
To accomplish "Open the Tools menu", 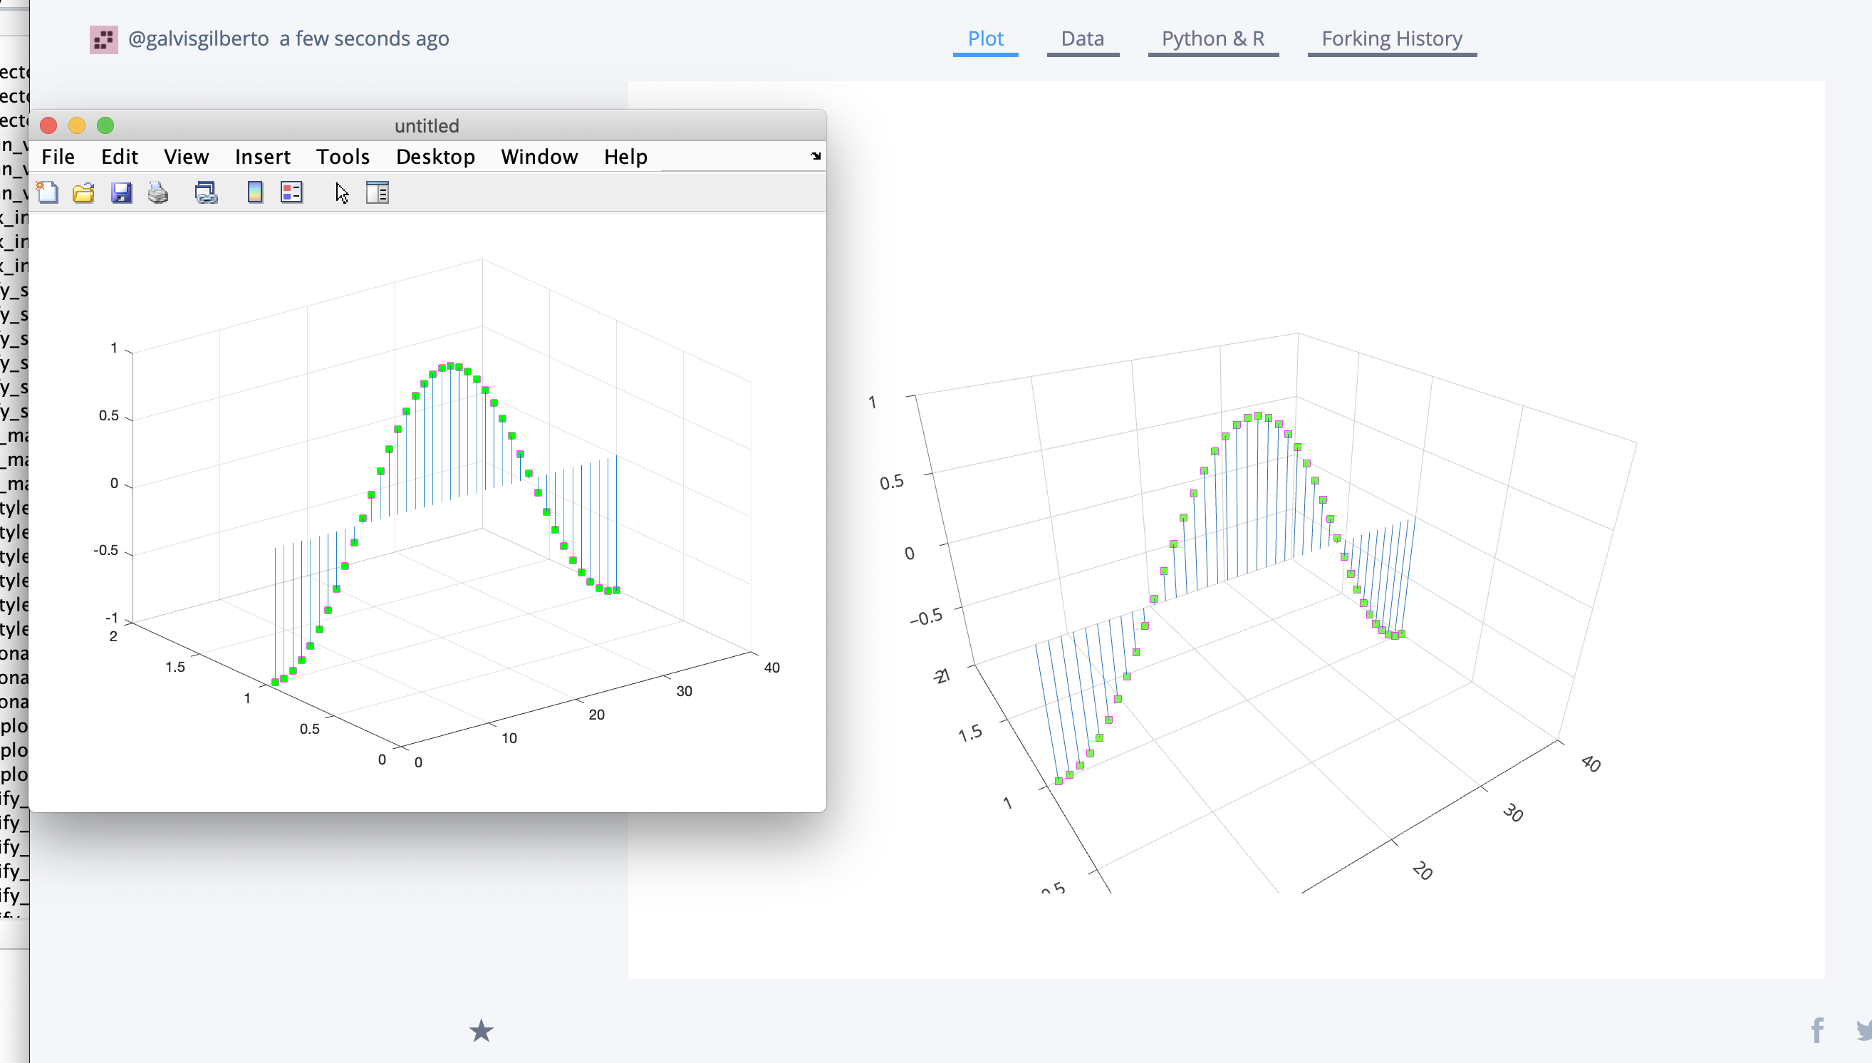I will pos(343,156).
